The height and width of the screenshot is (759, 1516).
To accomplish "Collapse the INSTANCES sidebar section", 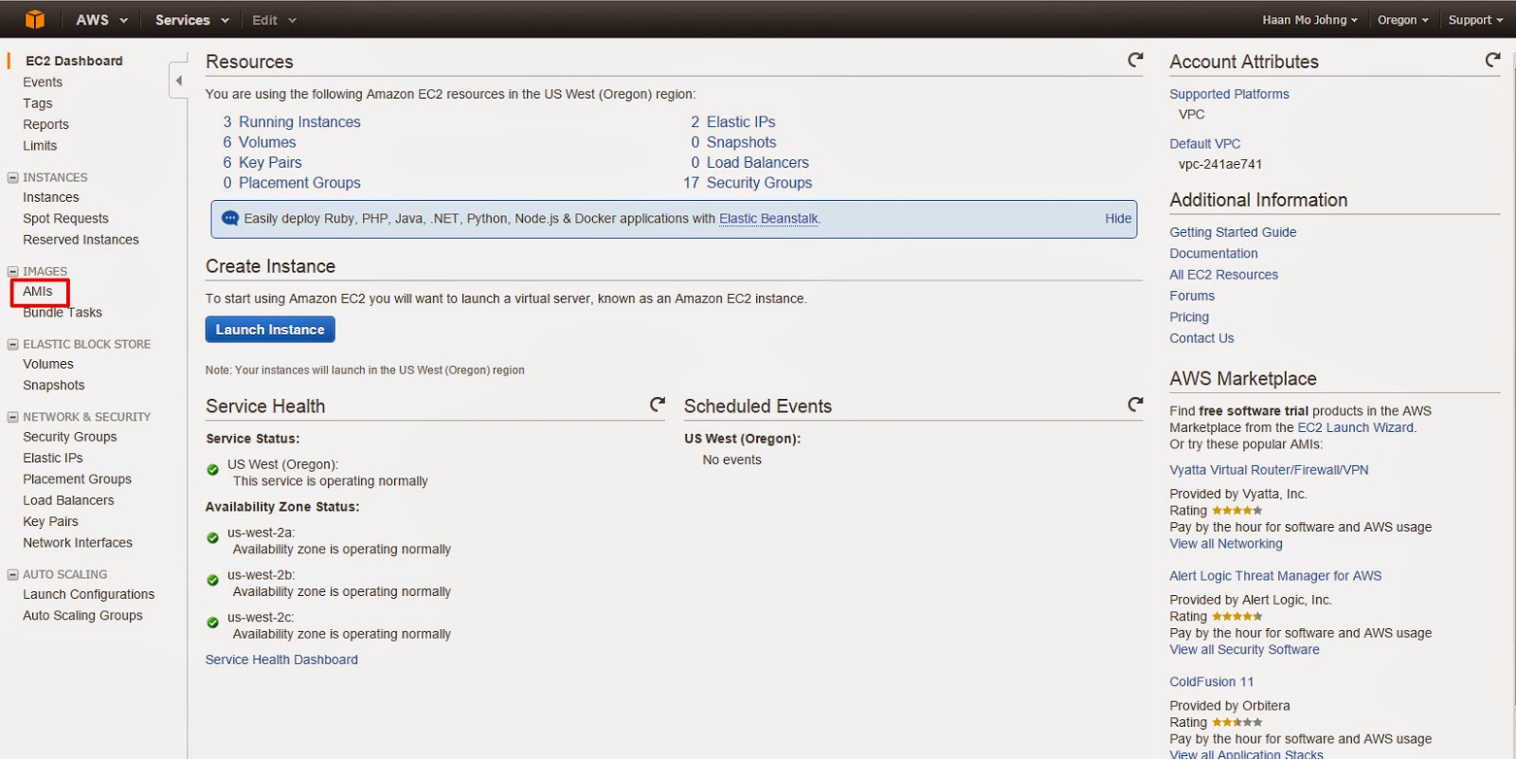I will (13, 177).
